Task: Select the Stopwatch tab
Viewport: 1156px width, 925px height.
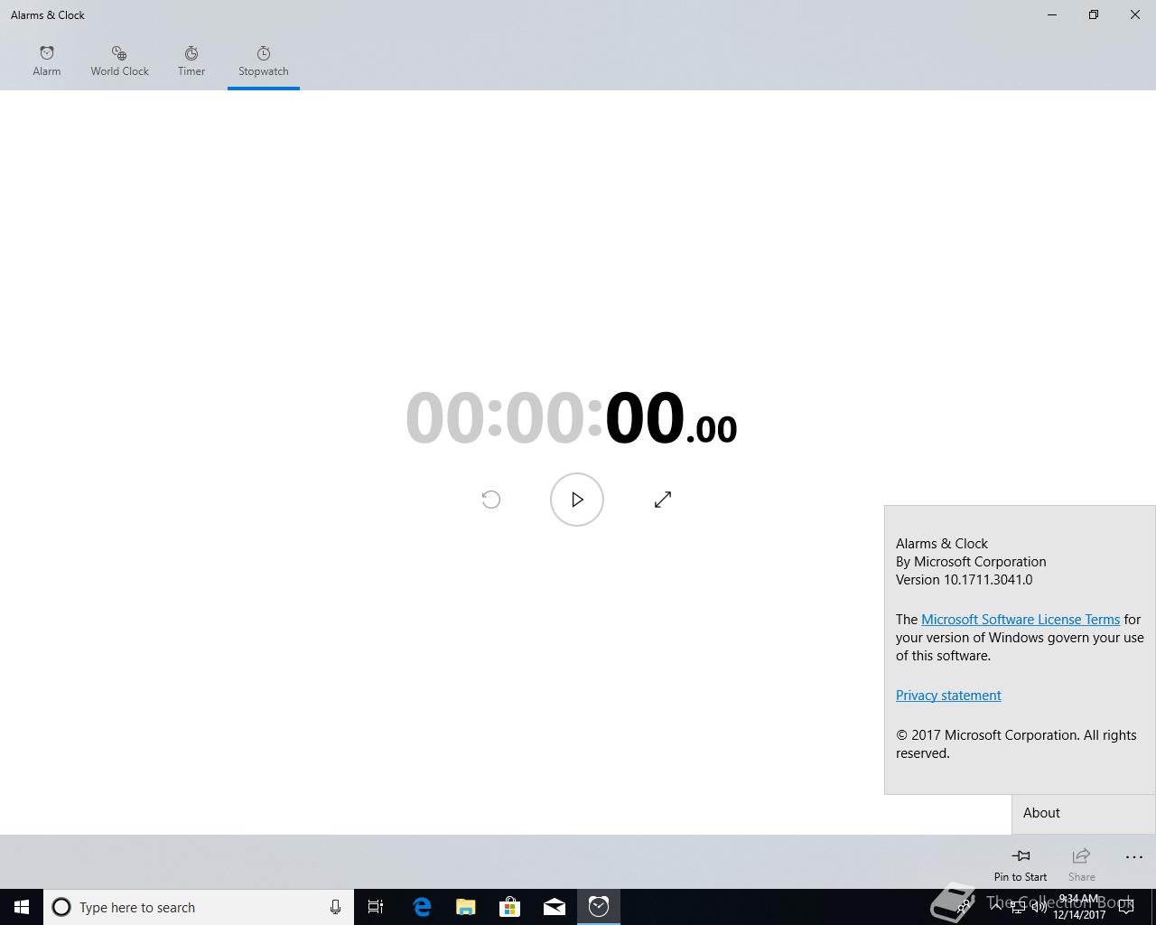Action: 264,61
